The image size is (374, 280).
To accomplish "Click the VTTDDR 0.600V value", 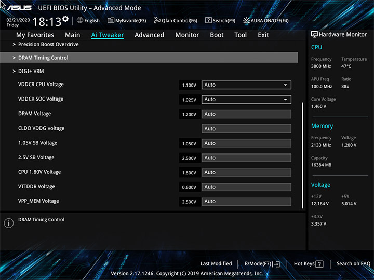I will [x=189, y=187].
